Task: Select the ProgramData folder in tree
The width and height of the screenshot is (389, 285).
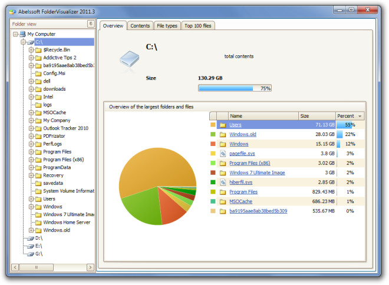Action: coord(57,168)
